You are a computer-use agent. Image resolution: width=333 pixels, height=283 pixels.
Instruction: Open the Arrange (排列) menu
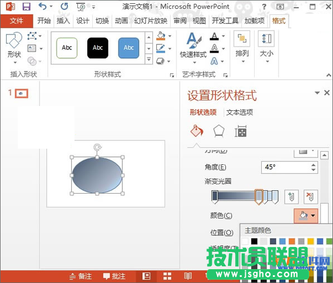point(242,47)
